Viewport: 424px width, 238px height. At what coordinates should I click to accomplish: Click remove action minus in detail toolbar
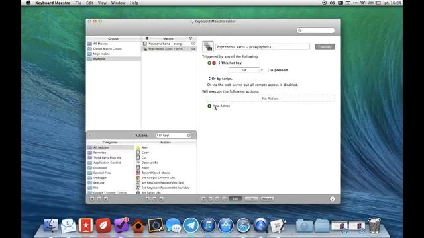[x=211, y=198]
